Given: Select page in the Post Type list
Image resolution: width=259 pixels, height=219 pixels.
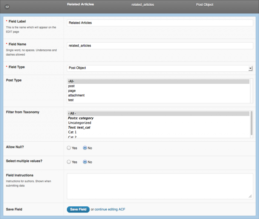Looking at the screenshot, I should (x=158, y=91).
